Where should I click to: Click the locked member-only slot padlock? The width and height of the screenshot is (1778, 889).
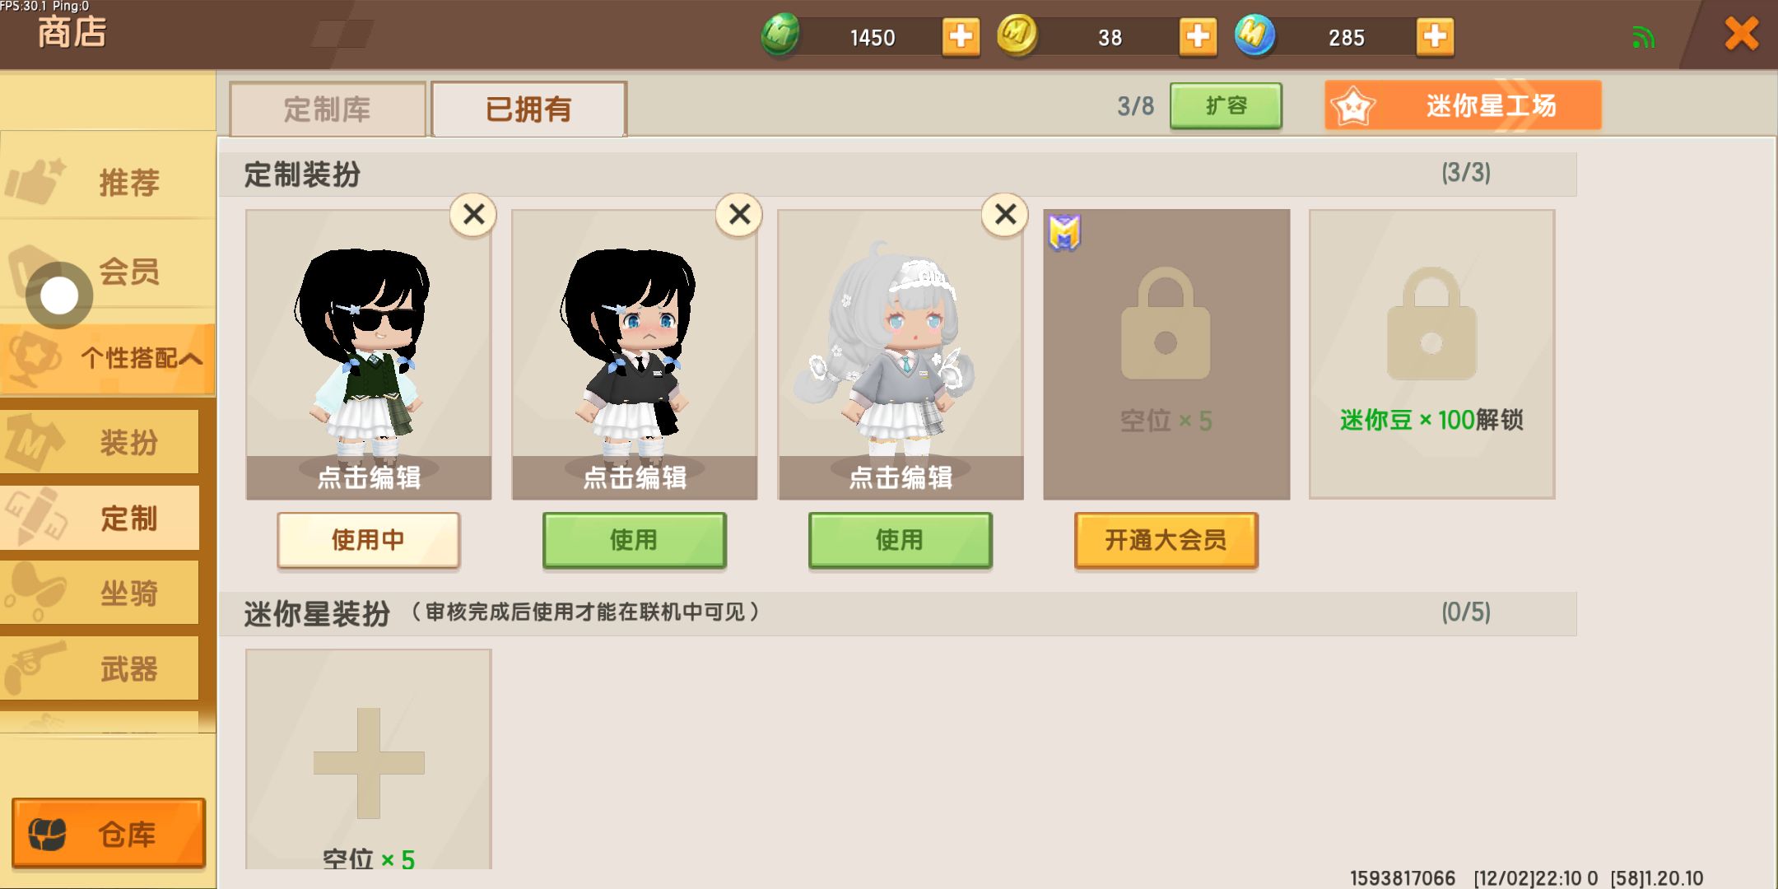(1166, 324)
